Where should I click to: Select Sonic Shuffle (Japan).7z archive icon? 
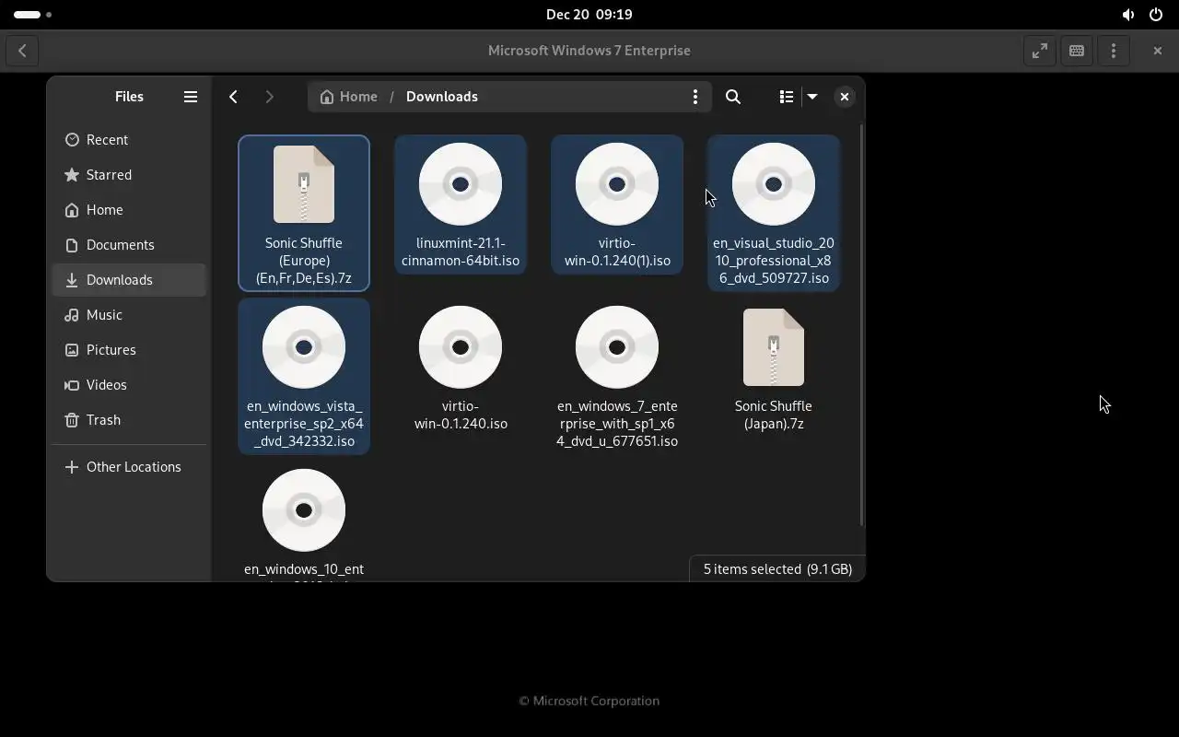(x=774, y=347)
